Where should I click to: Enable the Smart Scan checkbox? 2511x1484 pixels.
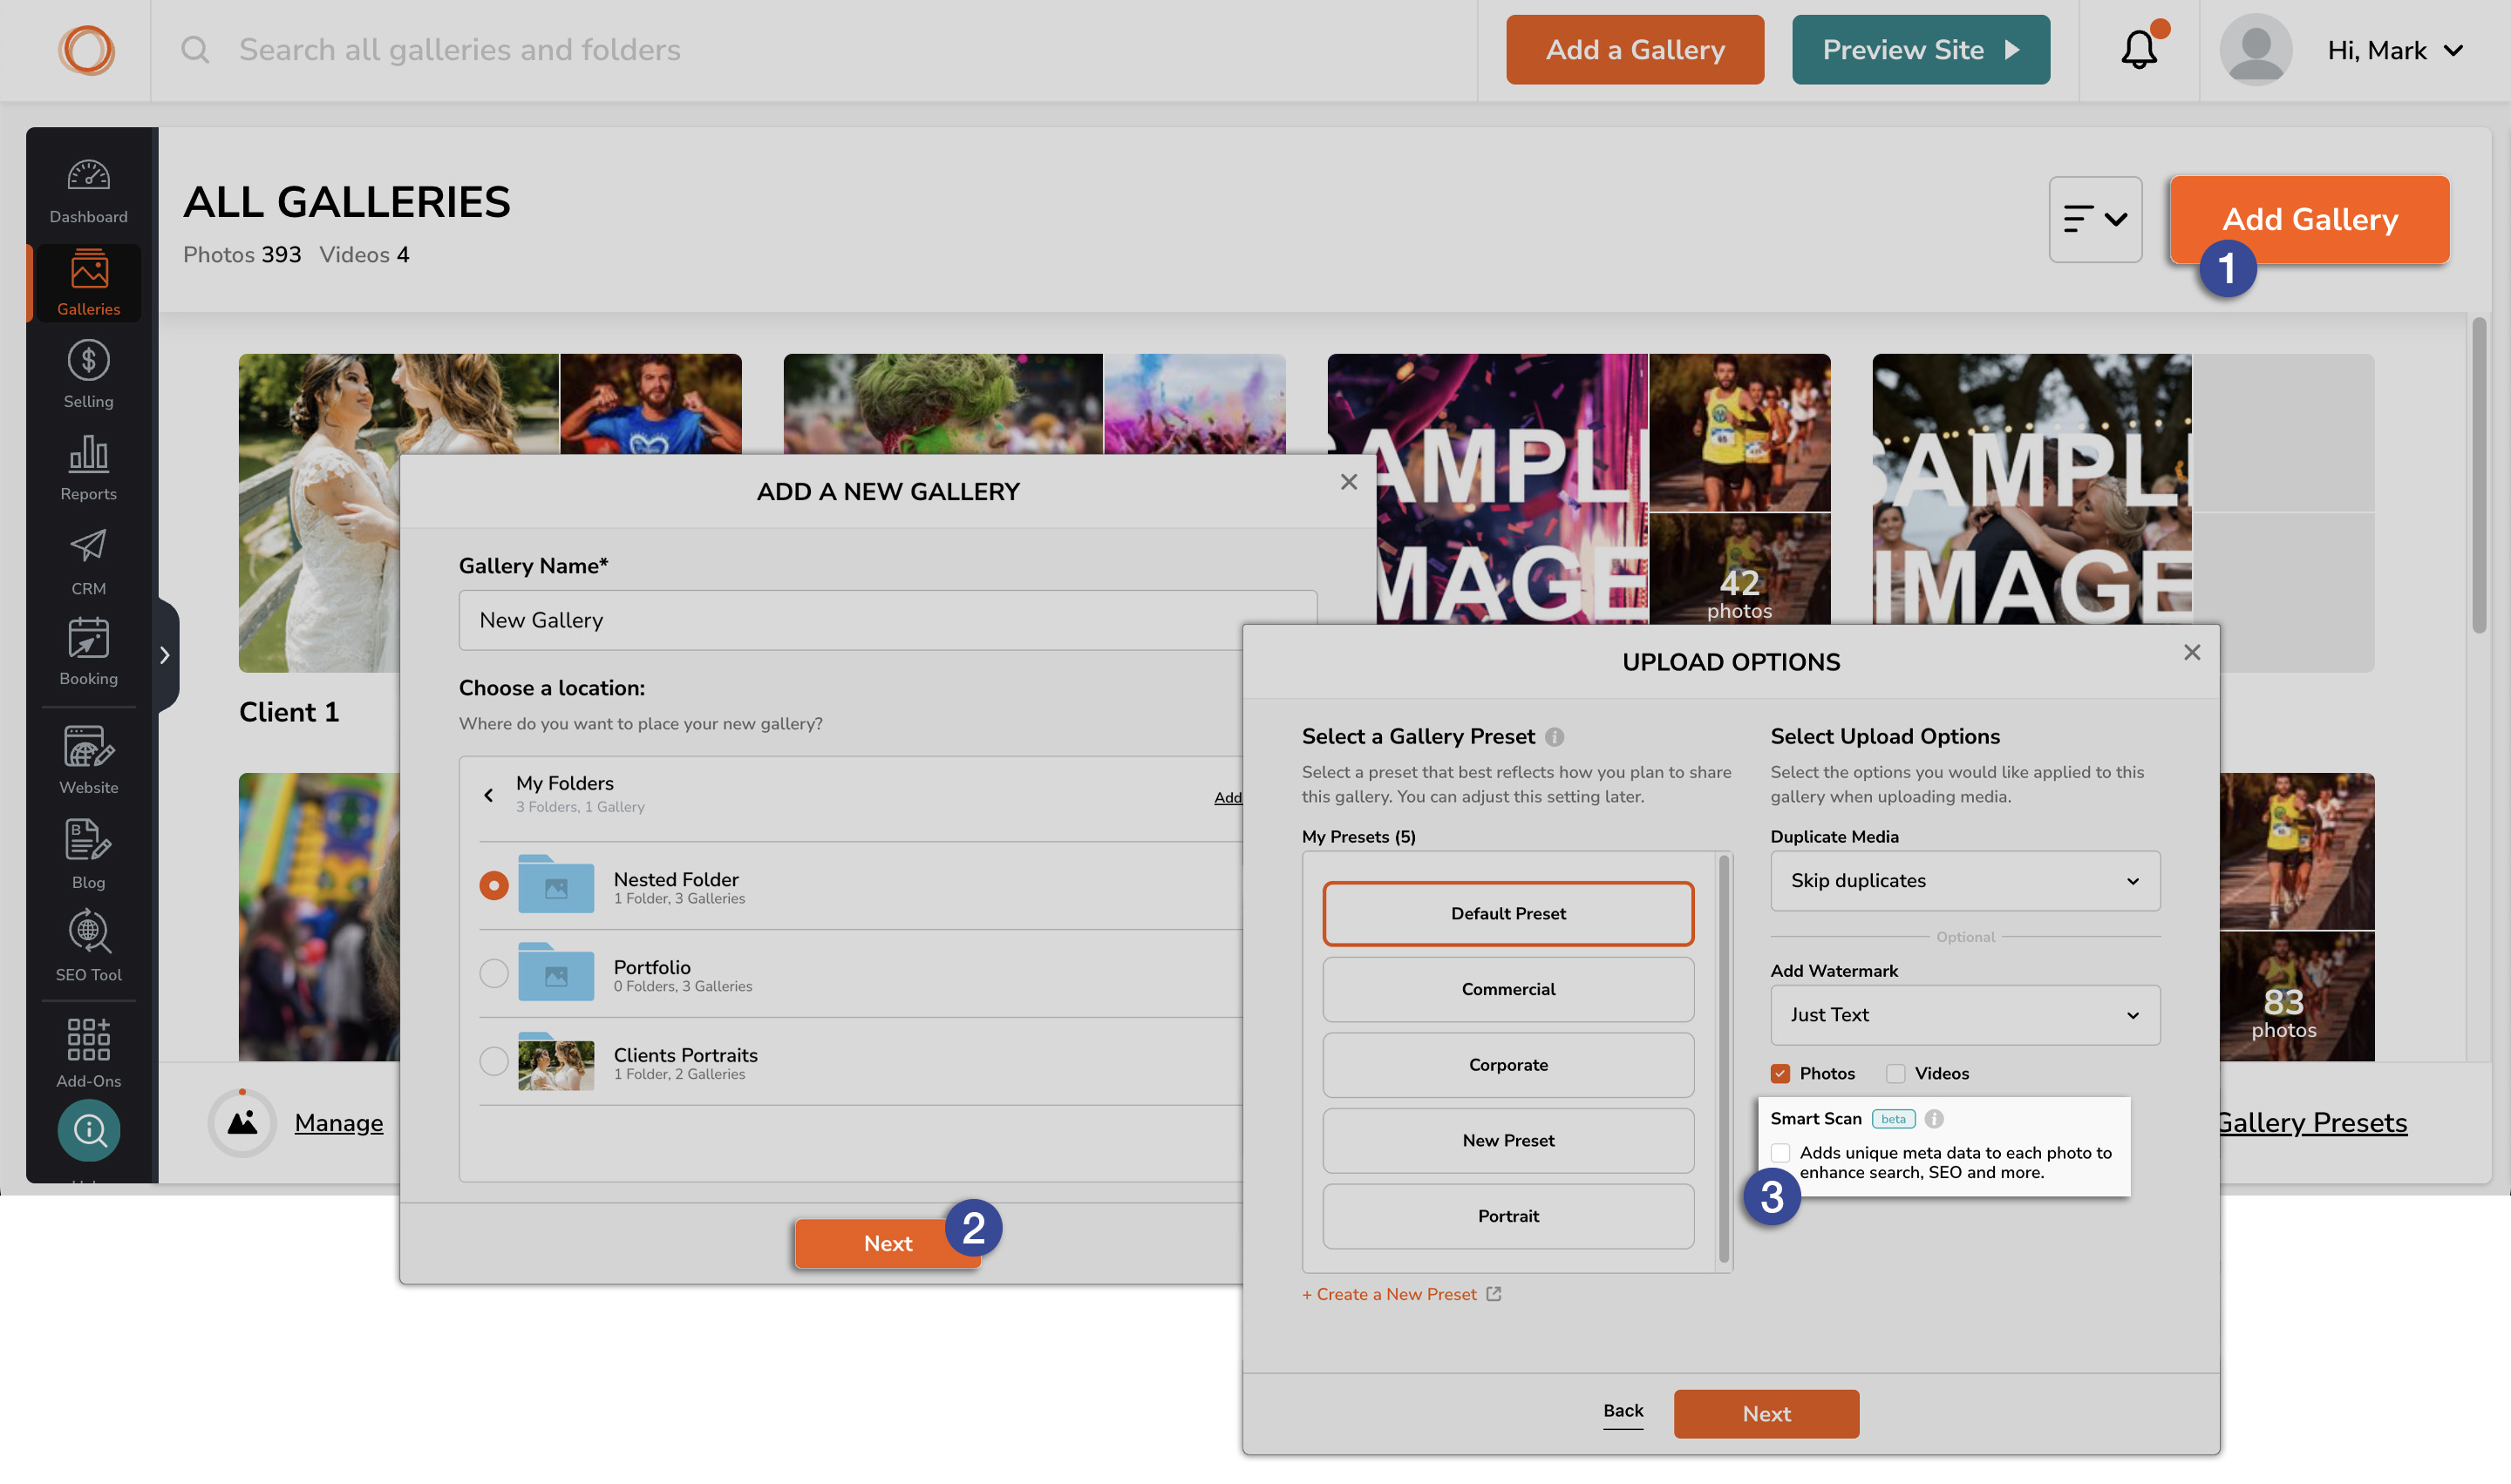point(1780,1153)
